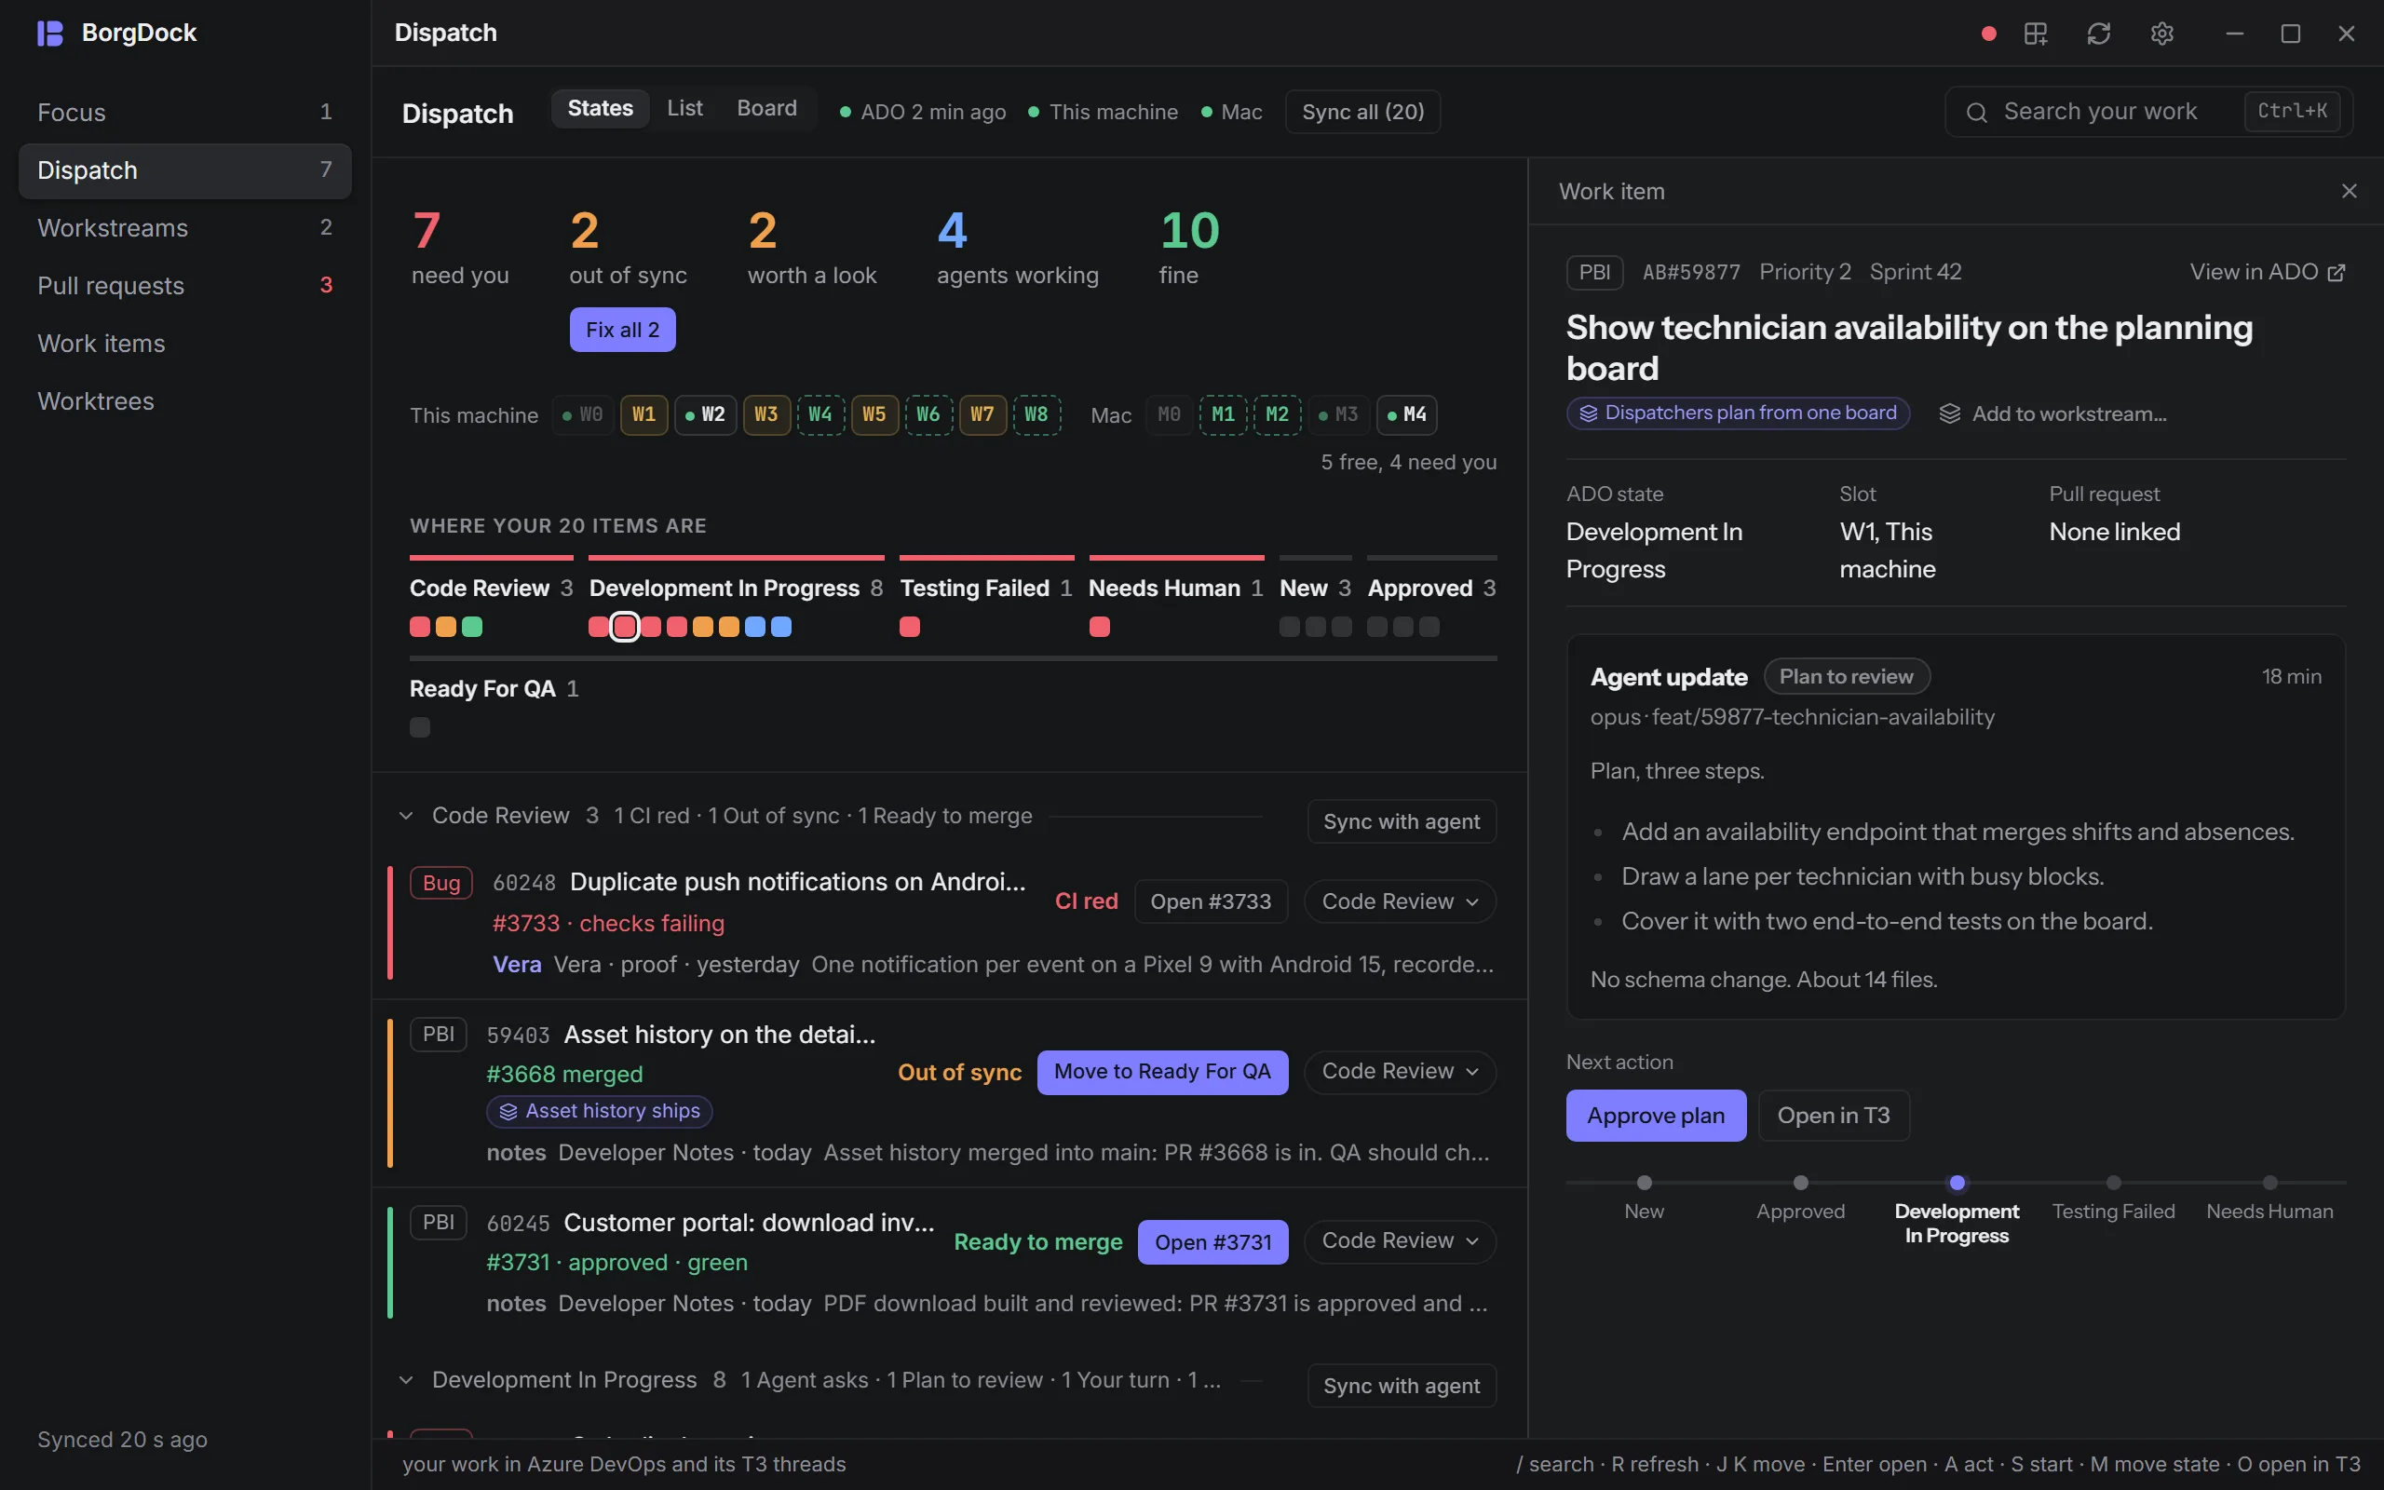Select Mac slot M1
The width and height of the screenshot is (2384, 1490).
[x=1223, y=415]
